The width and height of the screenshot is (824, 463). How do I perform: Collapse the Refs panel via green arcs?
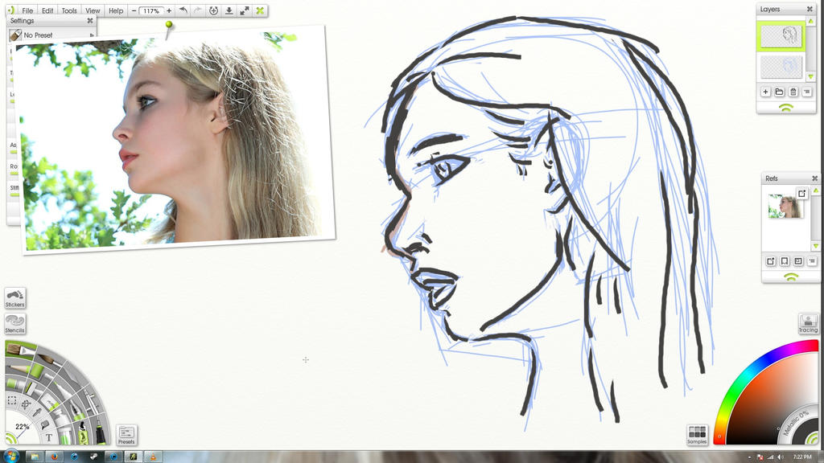(791, 277)
